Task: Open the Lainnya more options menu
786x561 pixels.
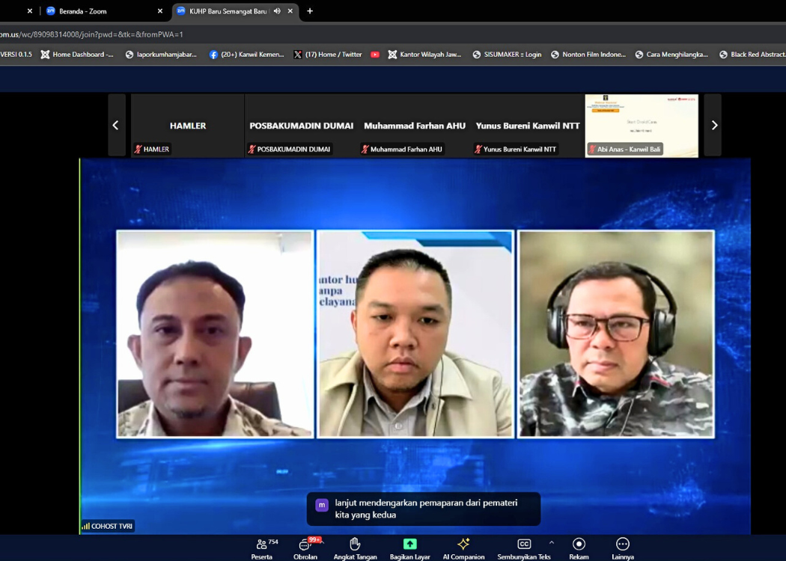Action: point(622,548)
